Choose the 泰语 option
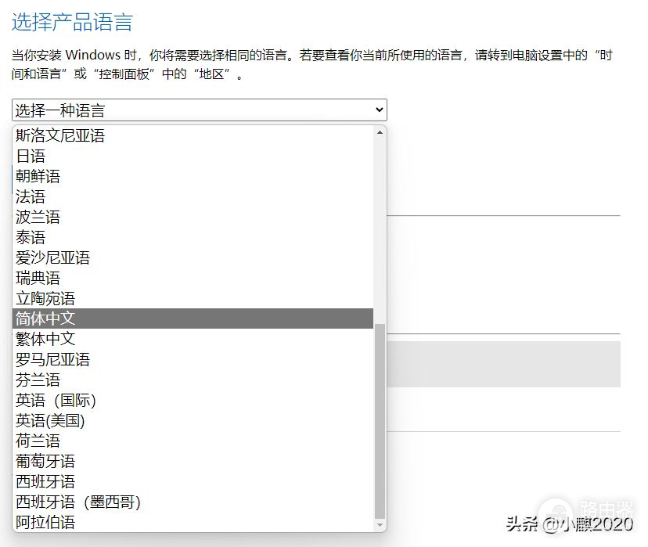The image size is (648, 547). (193, 237)
